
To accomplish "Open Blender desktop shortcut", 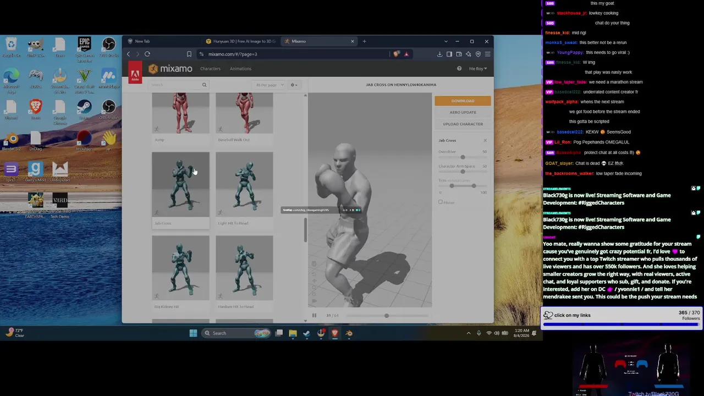I will [x=11, y=141].
